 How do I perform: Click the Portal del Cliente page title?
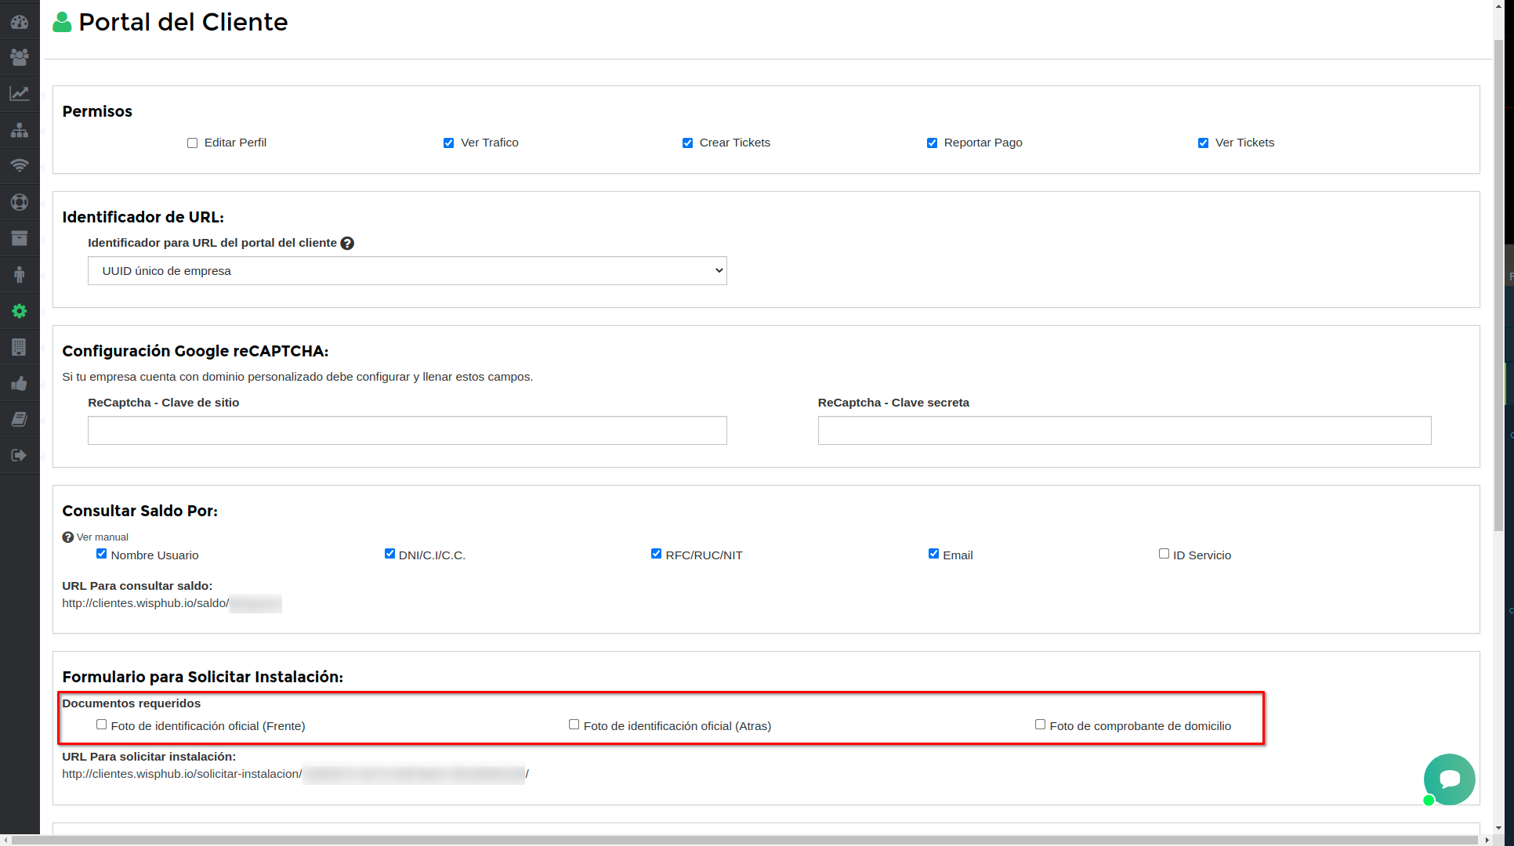click(183, 22)
